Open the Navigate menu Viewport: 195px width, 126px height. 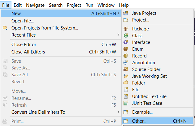pos(35,5)
